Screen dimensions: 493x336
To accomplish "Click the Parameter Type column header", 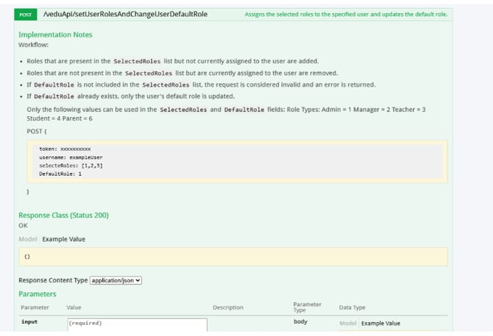I will tap(307, 307).
